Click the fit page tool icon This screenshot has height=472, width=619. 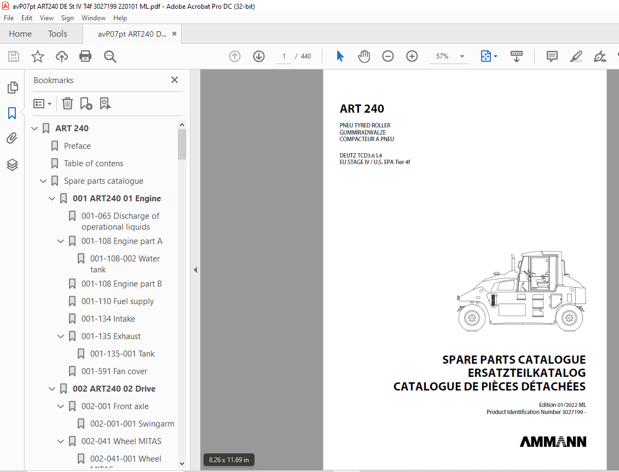(x=486, y=56)
